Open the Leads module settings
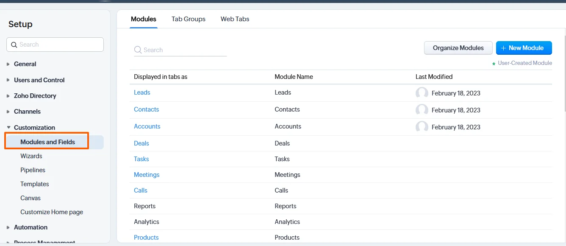 (x=142, y=92)
